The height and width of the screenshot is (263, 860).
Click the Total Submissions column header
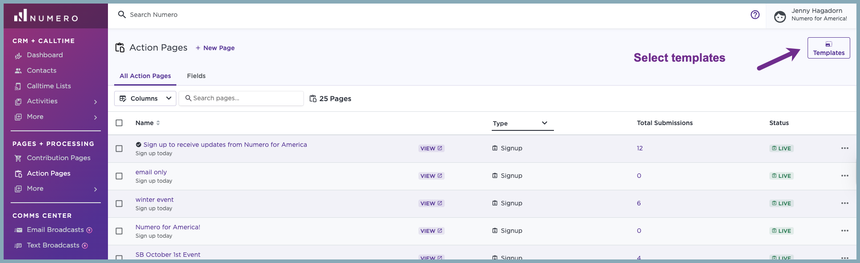pyautogui.click(x=665, y=123)
